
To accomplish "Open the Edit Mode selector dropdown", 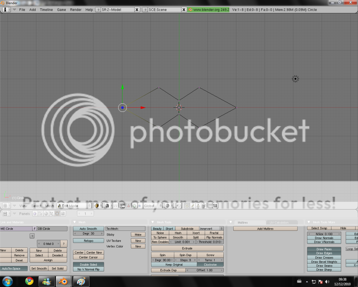I will point(74,206).
